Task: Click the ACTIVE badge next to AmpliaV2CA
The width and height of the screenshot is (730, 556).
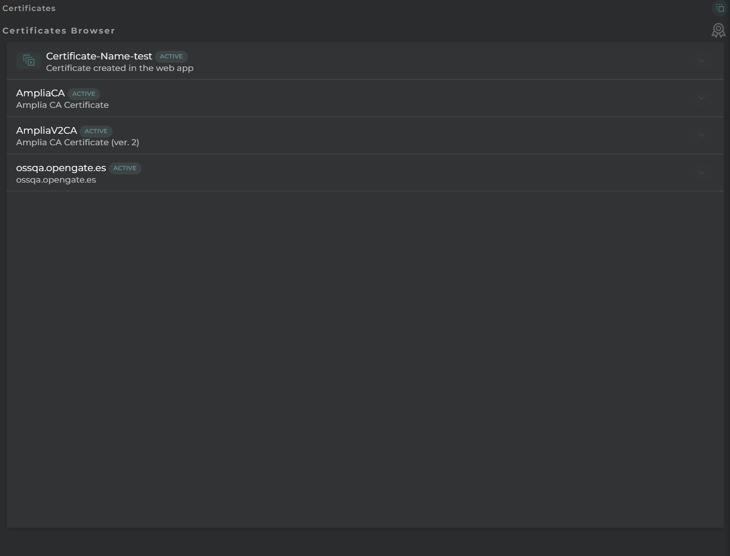Action: (96, 131)
